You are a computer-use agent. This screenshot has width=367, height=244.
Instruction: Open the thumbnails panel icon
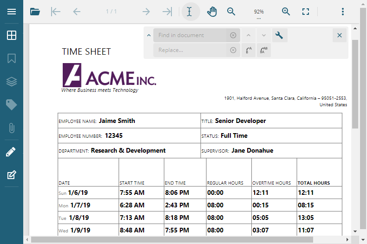click(x=12, y=35)
